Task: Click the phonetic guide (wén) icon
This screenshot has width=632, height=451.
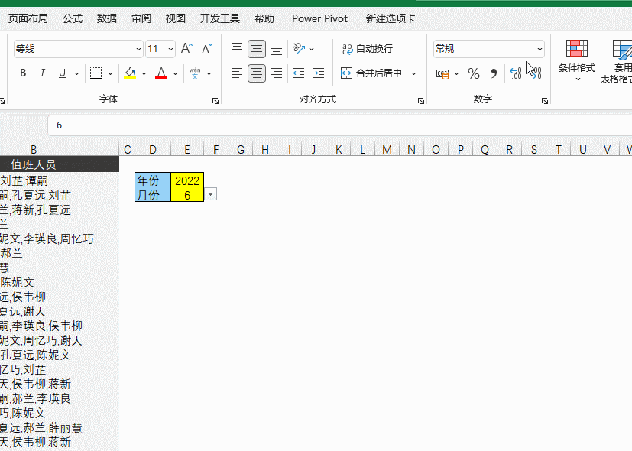Action: point(195,73)
